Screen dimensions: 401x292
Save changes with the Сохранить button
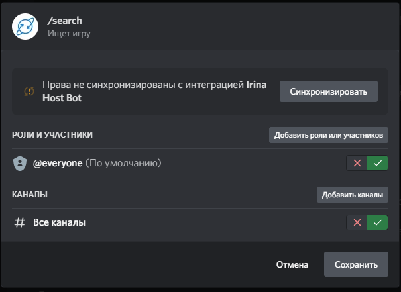pos(356,264)
